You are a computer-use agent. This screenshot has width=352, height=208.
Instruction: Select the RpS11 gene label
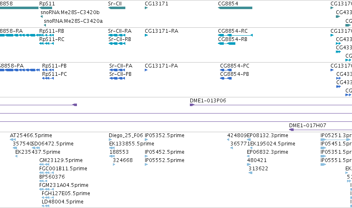tap(47, 4)
